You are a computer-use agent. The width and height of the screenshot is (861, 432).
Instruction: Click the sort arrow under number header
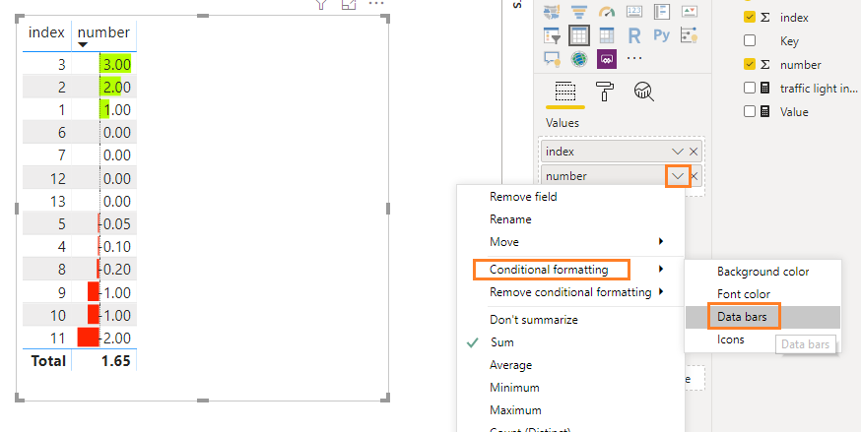(x=83, y=45)
